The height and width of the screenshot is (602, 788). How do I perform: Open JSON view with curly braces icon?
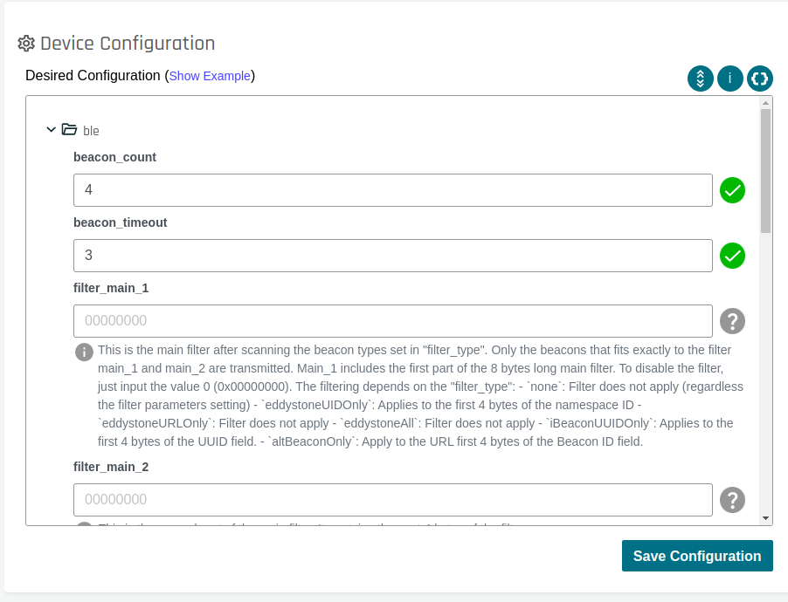(x=760, y=79)
